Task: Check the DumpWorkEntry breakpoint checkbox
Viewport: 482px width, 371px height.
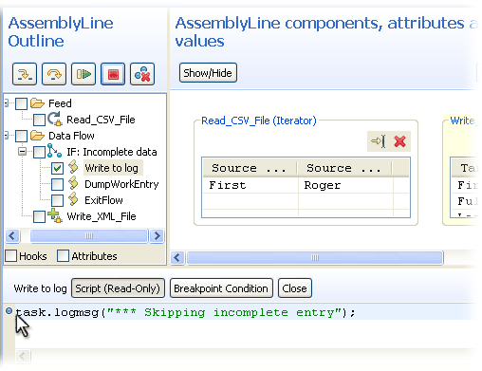Action: coord(57,184)
